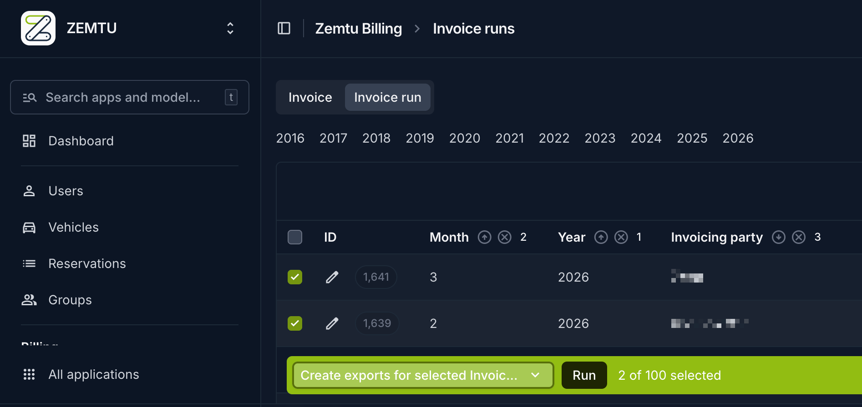
Task: Click the Zemtu logo icon
Action: (38, 28)
